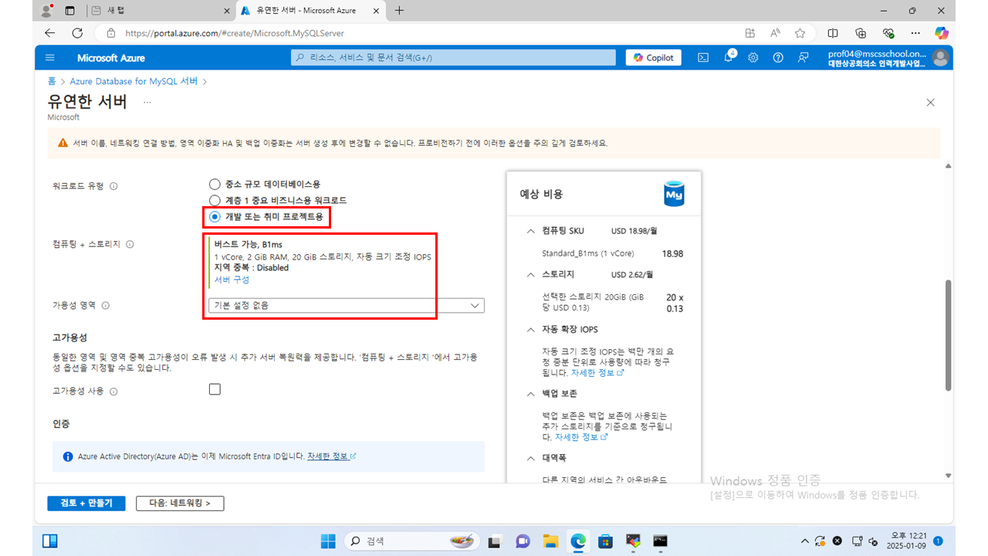
Task: Click info icon next to 가용성 영역
Action: click(x=105, y=305)
